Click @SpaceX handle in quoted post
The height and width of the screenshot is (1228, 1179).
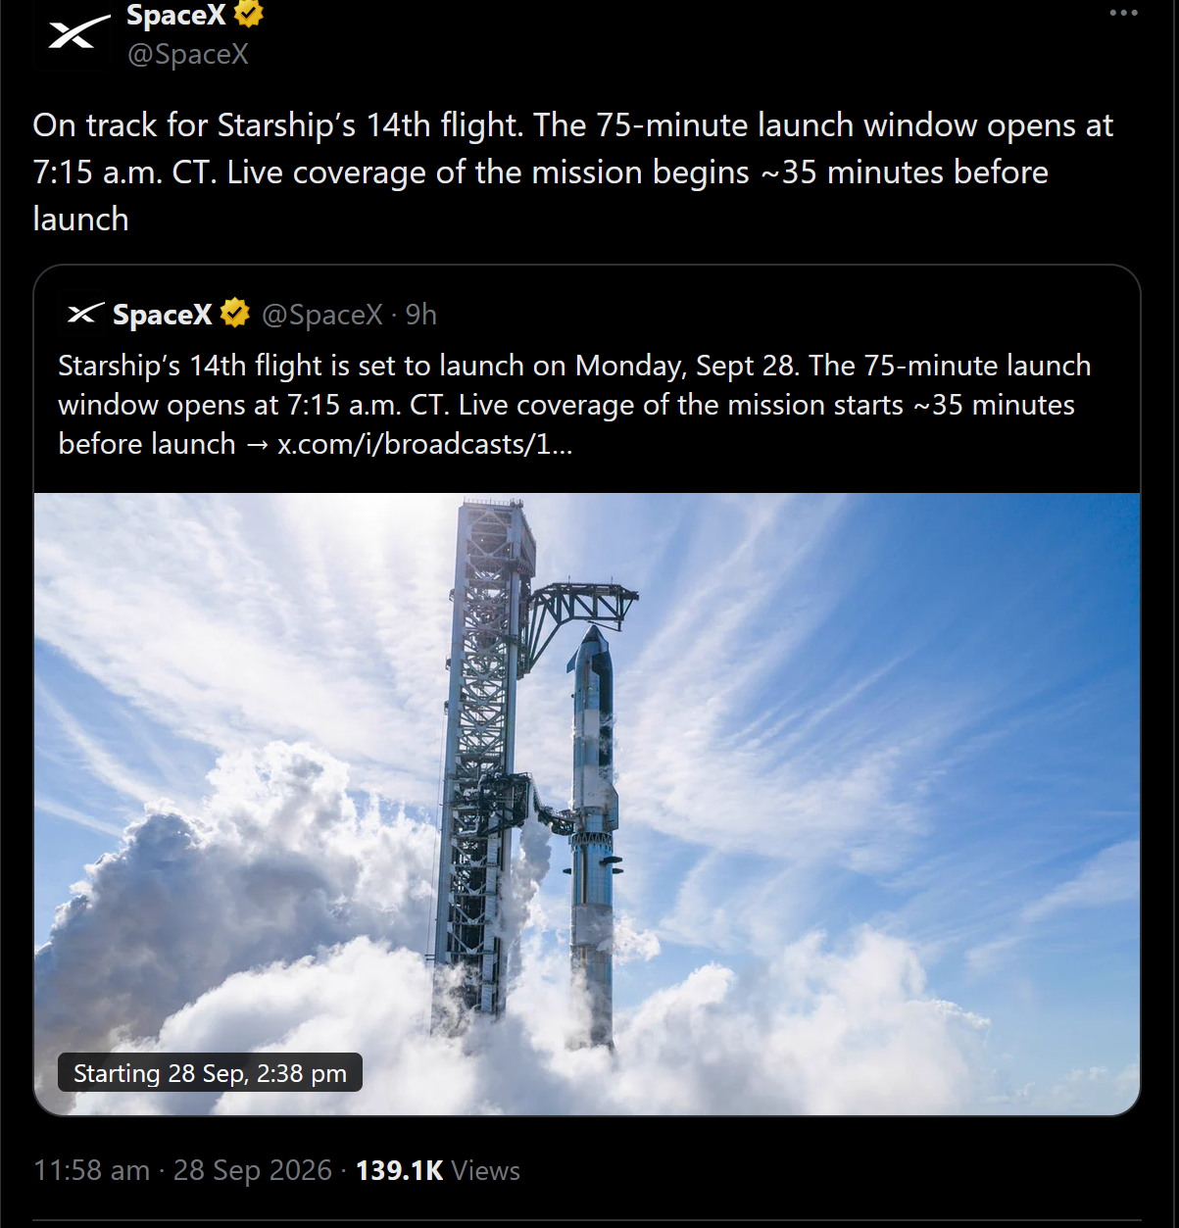pos(321,315)
